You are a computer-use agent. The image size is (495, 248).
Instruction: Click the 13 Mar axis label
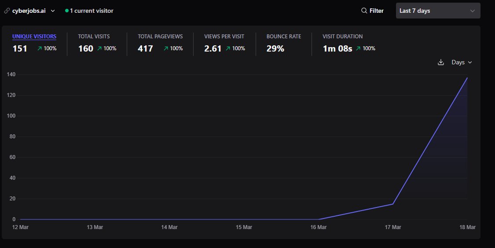pos(95,227)
